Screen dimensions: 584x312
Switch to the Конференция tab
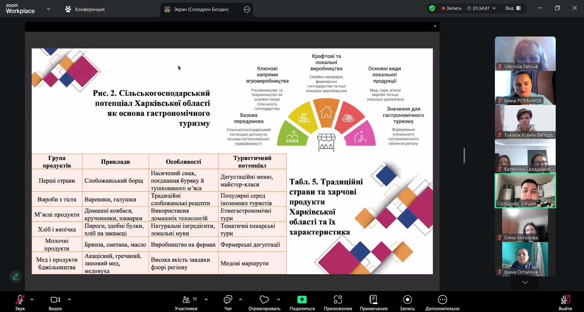[85, 9]
